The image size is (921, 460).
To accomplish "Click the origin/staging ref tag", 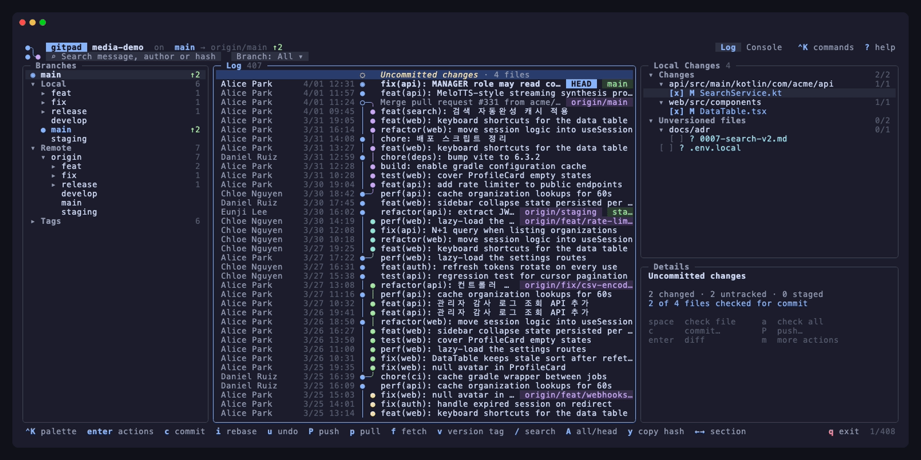I will (560, 212).
